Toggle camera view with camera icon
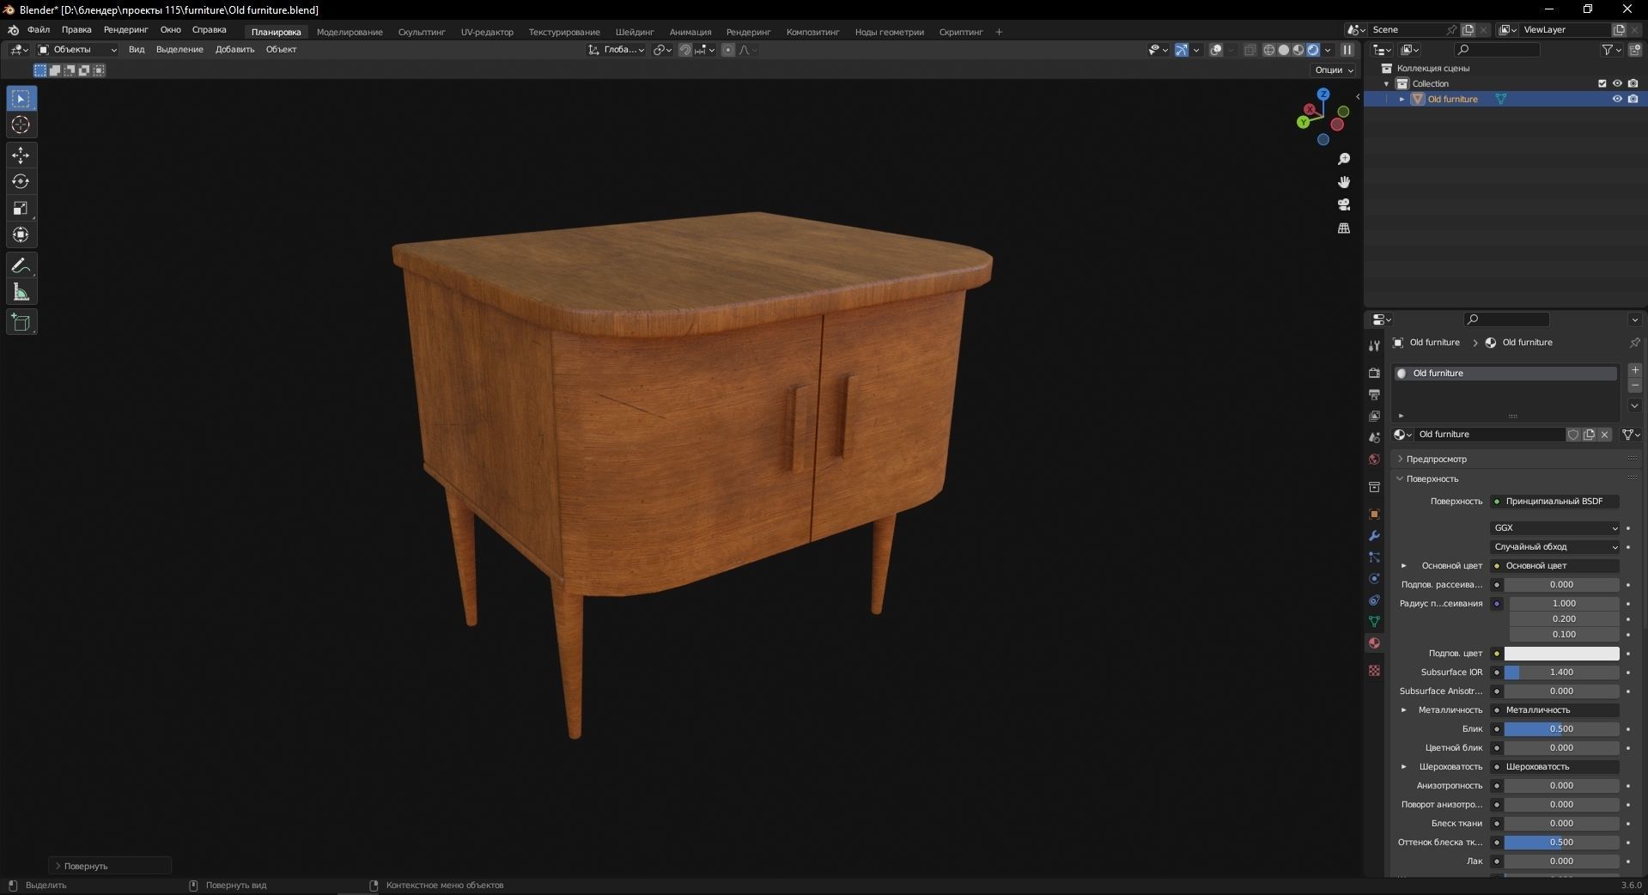Screen dimensions: 1648x895 point(1344,204)
